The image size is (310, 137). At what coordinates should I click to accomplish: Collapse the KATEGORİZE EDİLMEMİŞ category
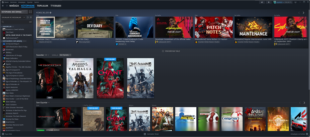[1, 41]
